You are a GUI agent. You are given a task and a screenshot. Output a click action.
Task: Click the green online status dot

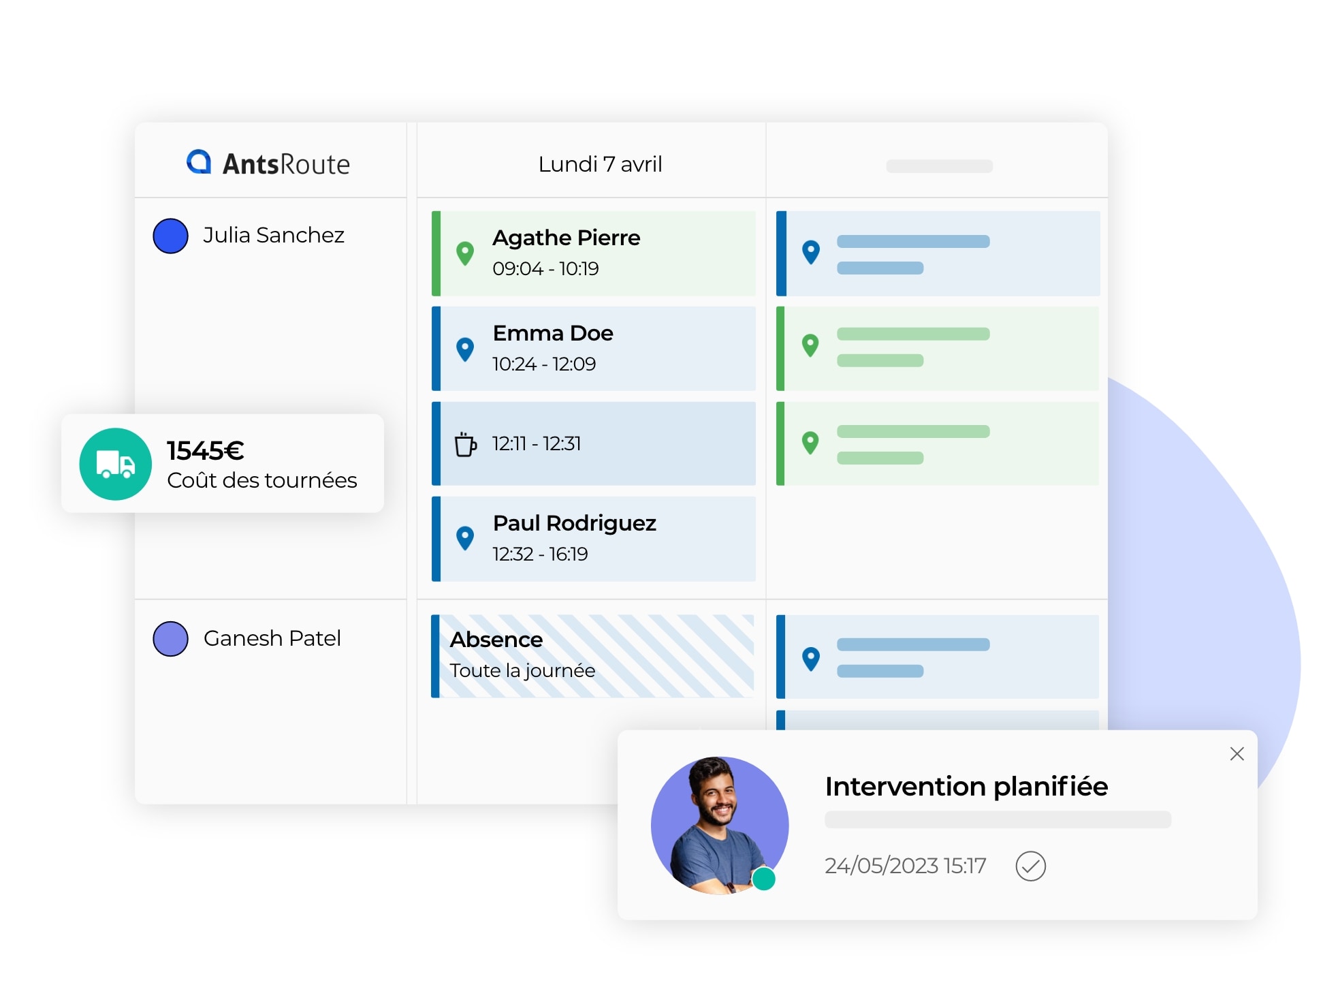tap(763, 879)
